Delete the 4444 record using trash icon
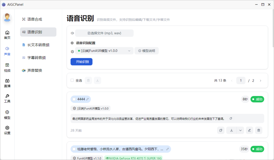This screenshot has width=274, height=160. pyautogui.click(x=259, y=130)
